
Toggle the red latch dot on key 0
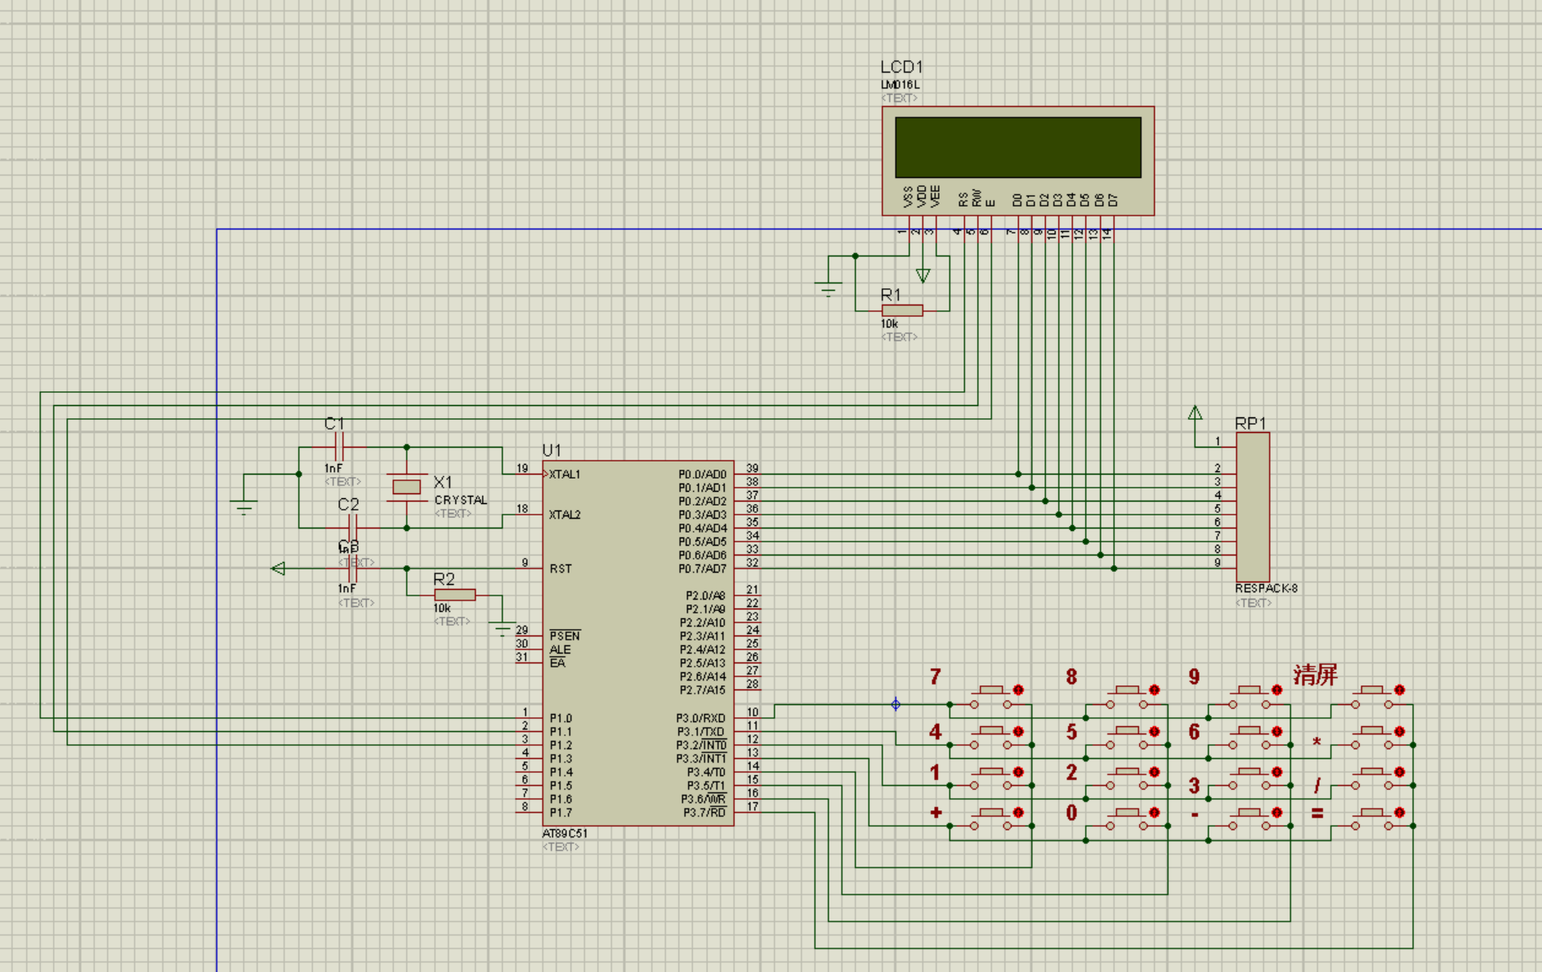tap(1155, 812)
